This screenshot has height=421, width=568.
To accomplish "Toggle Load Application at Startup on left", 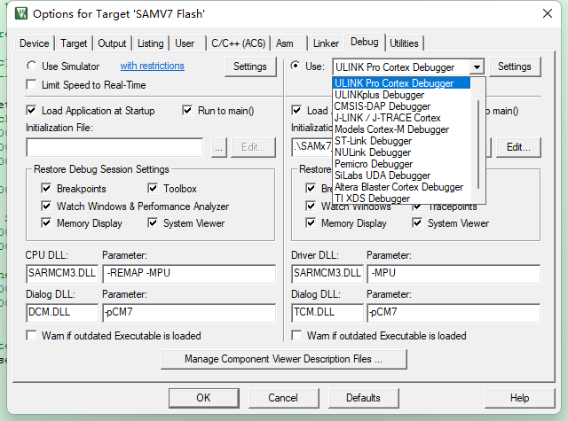I will [x=33, y=111].
